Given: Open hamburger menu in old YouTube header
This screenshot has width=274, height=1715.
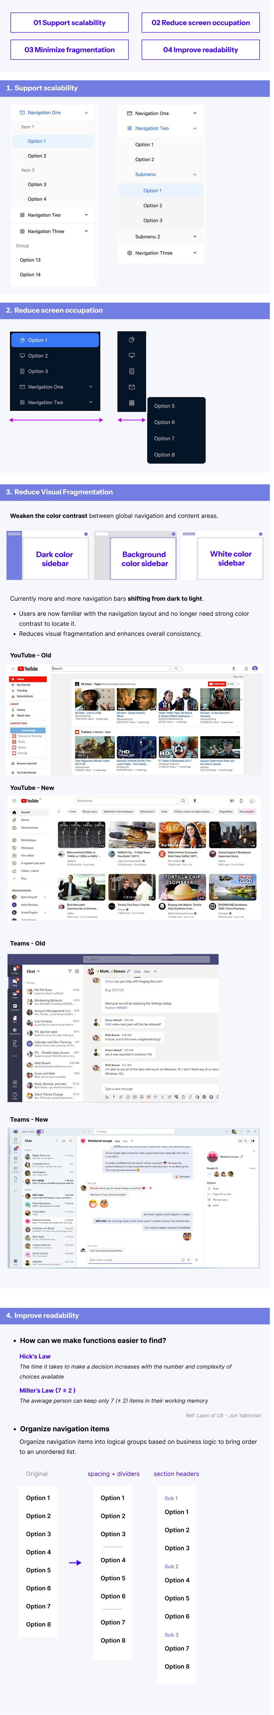Looking at the screenshot, I should click(13, 668).
